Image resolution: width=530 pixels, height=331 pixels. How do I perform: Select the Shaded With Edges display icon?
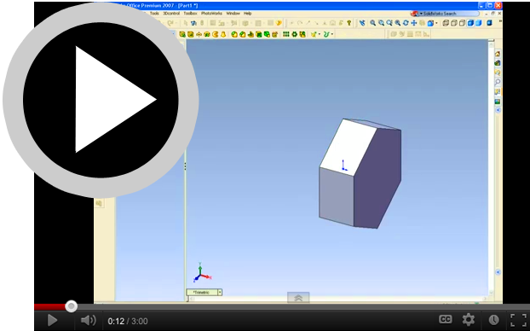point(470,23)
